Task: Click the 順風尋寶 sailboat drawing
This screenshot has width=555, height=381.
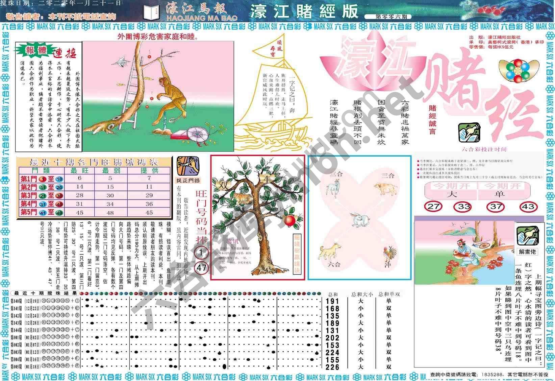Action: [x=274, y=95]
